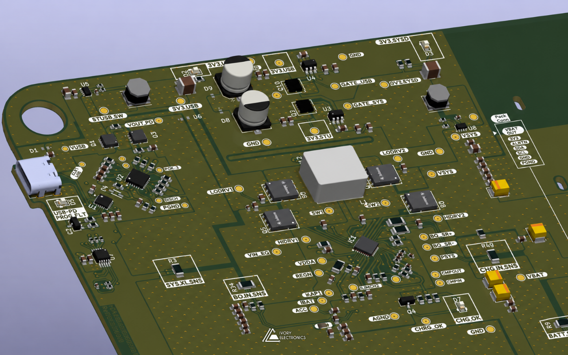Image resolution: width=568 pixels, height=355 pixels.
Task: Select the SYS.XL.SNS silkscreen text
Action: click(x=185, y=282)
